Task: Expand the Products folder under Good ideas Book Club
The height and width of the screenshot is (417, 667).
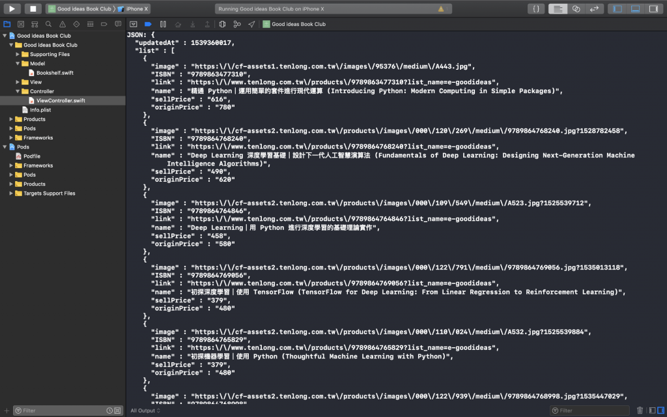Action: coord(11,119)
